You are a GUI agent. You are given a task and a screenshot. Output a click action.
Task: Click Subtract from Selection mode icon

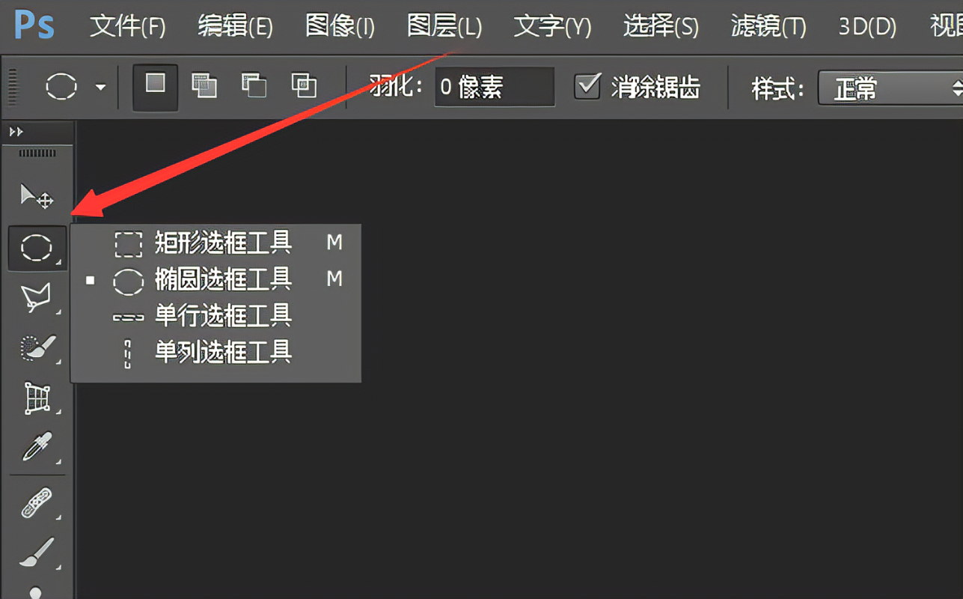(x=254, y=86)
